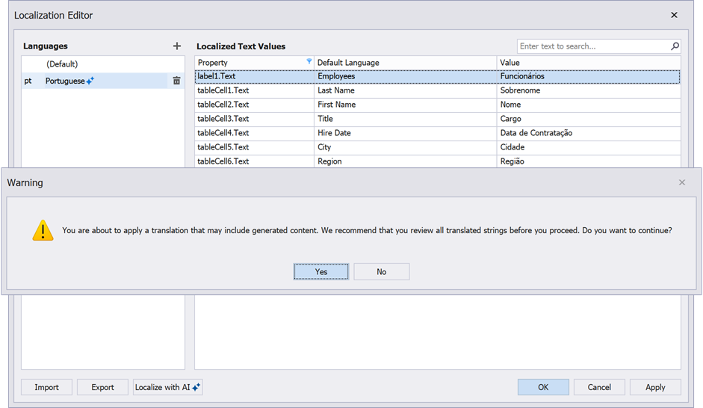
Task: Select the tableCell3.Text property cell
Action: pyautogui.click(x=255, y=119)
